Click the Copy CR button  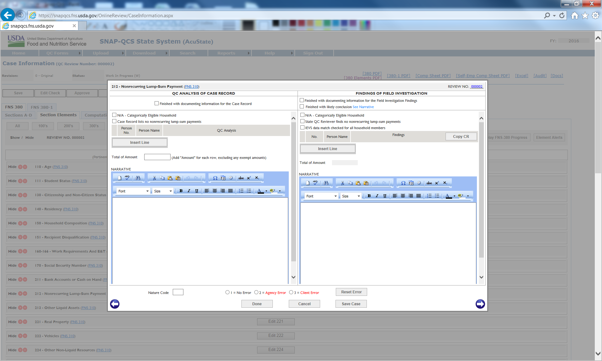pos(461,137)
